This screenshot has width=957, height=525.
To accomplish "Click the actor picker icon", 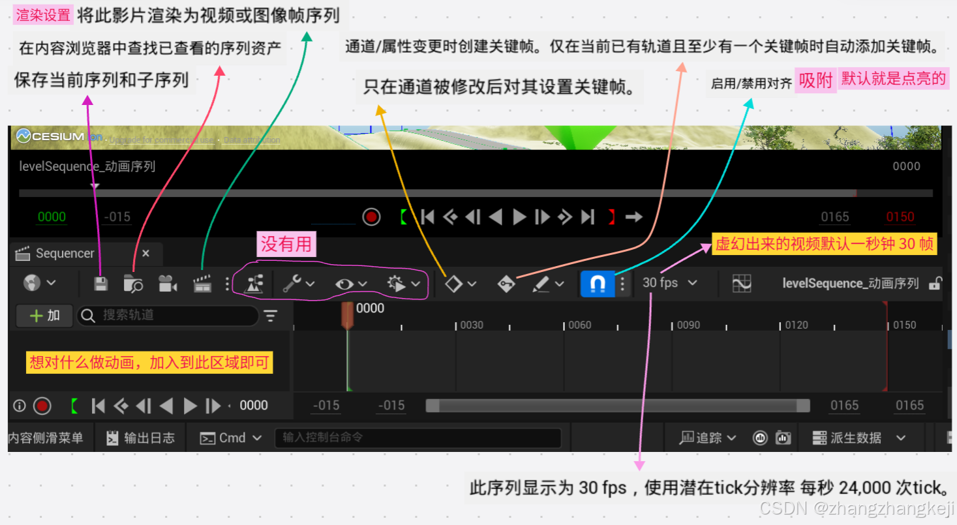I will tap(254, 283).
